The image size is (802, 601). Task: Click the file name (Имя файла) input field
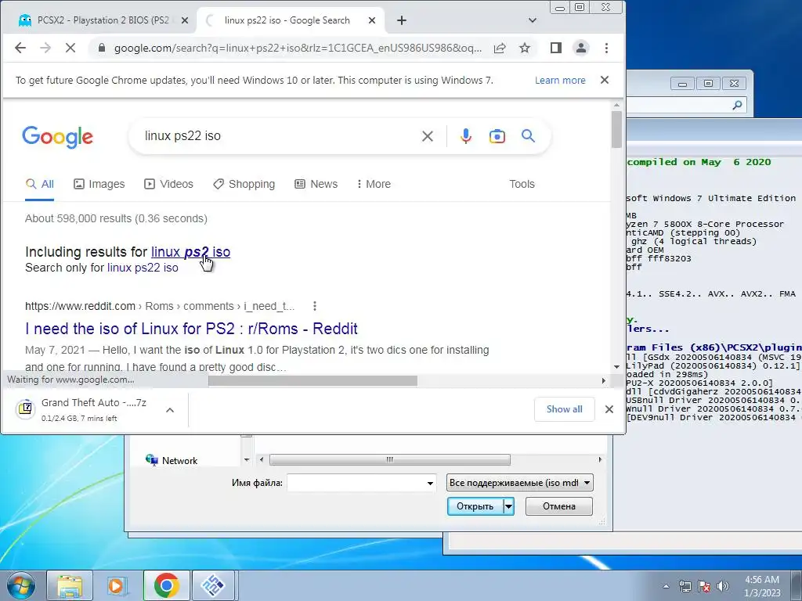(x=356, y=483)
